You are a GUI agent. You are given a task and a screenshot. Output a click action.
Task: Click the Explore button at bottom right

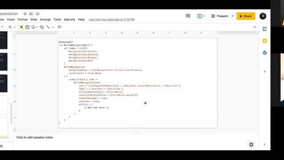251,144
